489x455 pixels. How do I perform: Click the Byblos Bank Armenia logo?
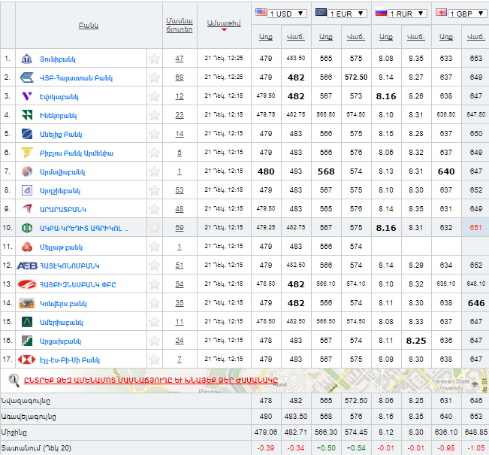pyautogui.click(x=27, y=153)
